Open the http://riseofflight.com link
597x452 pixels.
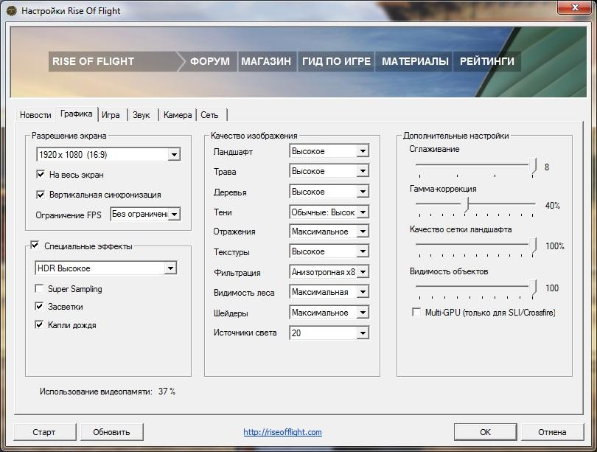[x=282, y=432]
